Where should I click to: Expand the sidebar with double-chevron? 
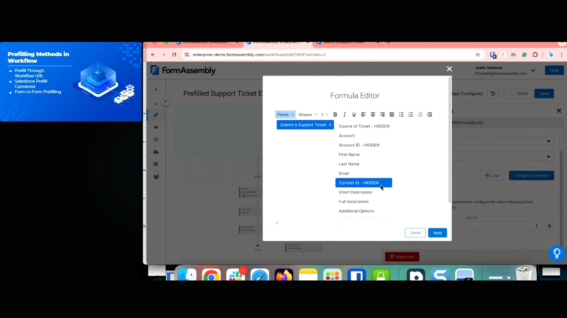click(x=165, y=102)
